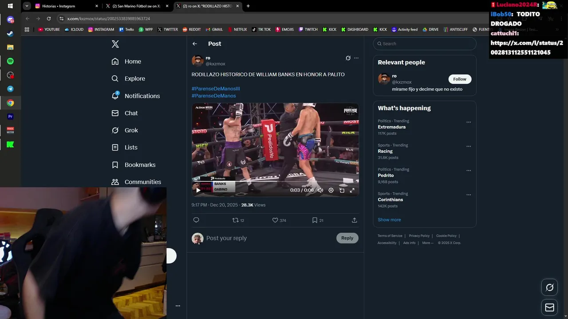The image size is (568, 319).
Task: Click the reply comment icon
Action: click(x=196, y=220)
